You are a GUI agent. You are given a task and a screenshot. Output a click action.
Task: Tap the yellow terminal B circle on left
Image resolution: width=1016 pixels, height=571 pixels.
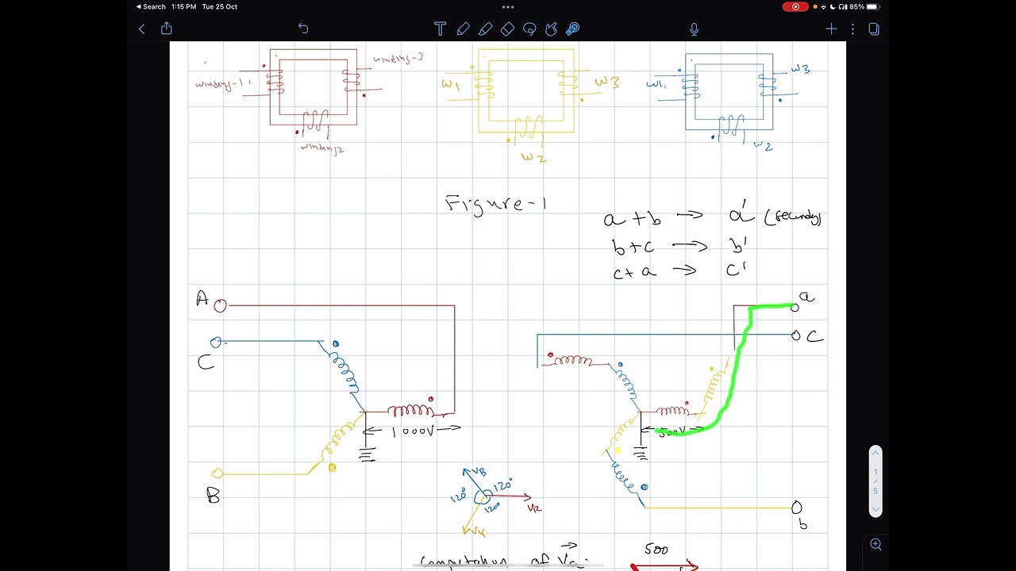(217, 473)
